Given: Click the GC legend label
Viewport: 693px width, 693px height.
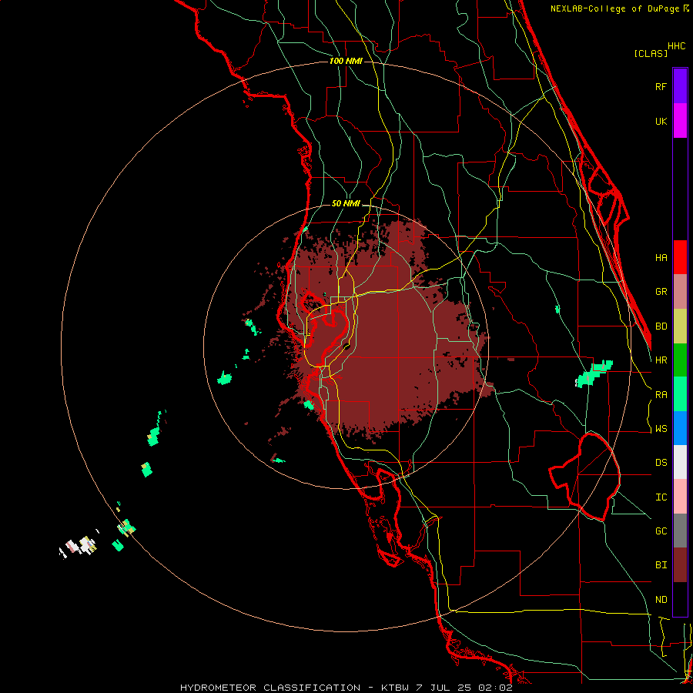Looking at the screenshot, I should [x=661, y=531].
